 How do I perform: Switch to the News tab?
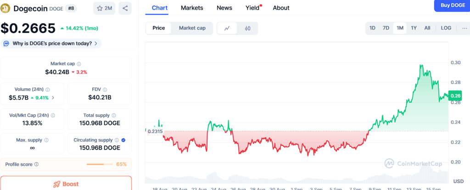coord(224,8)
